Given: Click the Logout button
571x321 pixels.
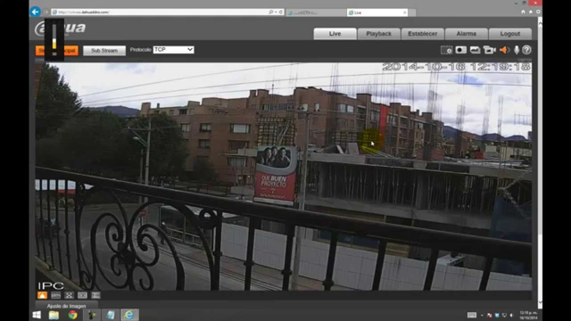Looking at the screenshot, I should 510,34.
